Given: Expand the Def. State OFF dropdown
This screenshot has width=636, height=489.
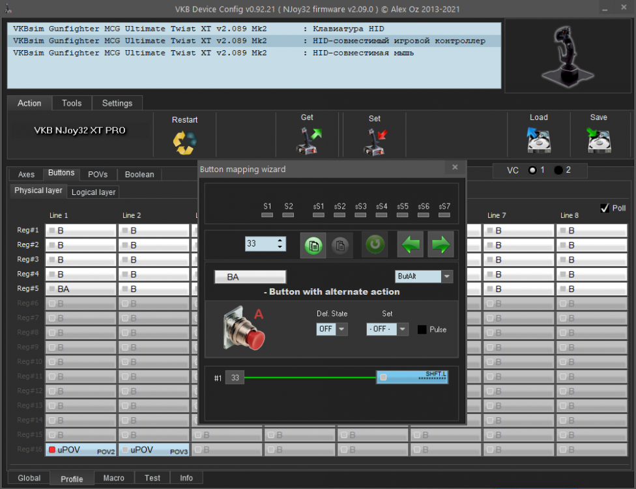Looking at the screenshot, I should tap(341, 329).
